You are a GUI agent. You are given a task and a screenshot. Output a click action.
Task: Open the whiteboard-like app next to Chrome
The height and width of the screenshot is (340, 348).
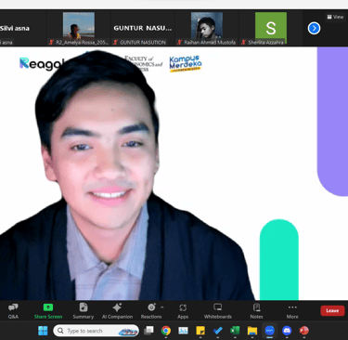coord(183,331)
